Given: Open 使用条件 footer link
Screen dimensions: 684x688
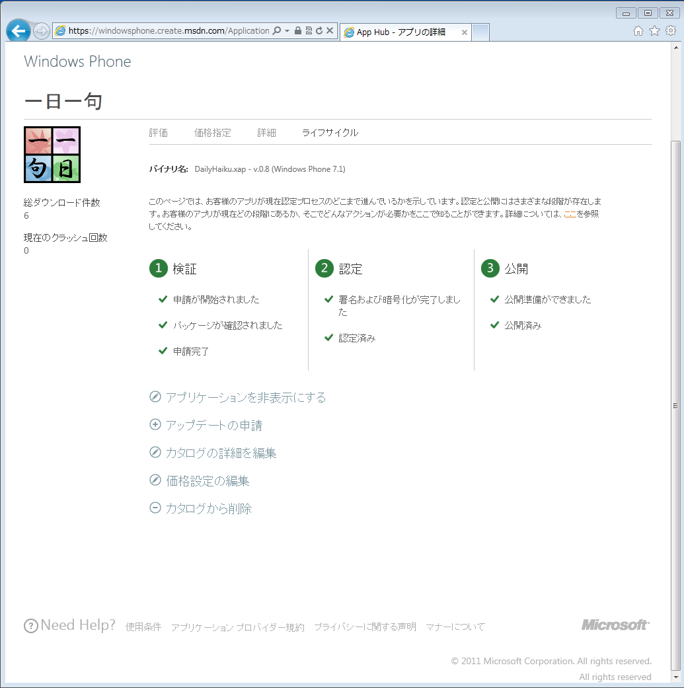Looking at the screenshot, I should click(143, 627).
